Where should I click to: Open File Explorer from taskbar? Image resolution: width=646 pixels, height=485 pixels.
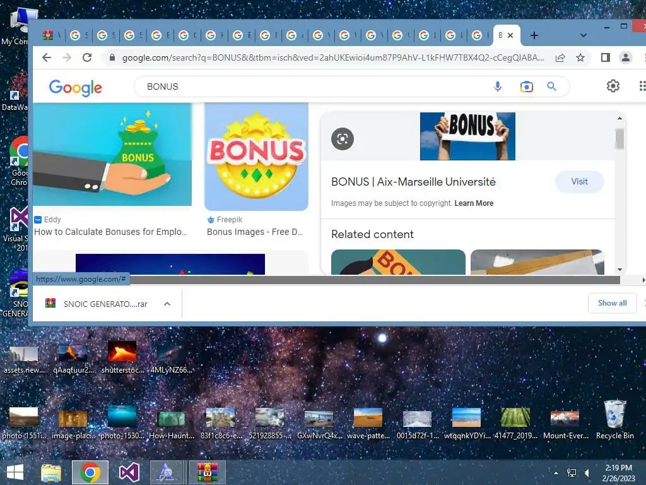tap(51, 472)
